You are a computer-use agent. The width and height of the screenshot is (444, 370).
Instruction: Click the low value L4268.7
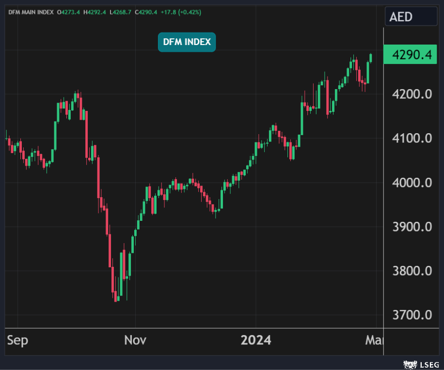121,12
